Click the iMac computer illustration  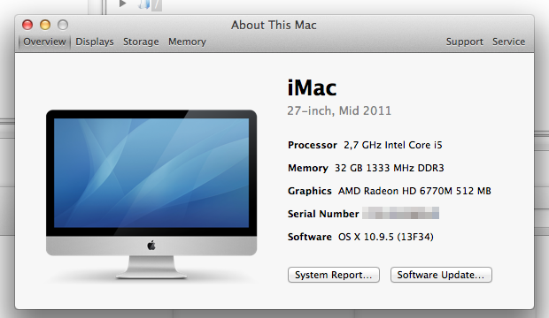[x=151, y=194]
